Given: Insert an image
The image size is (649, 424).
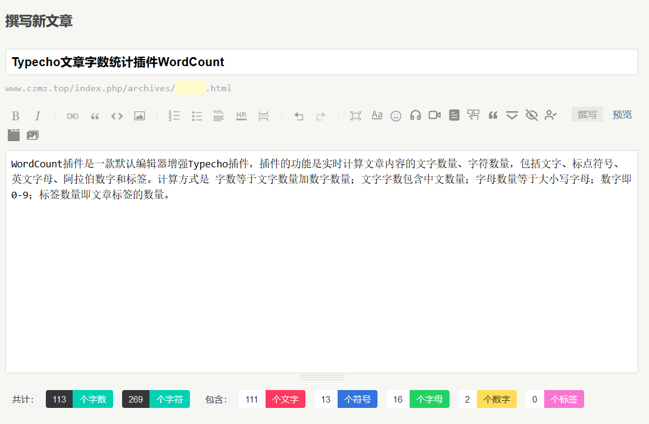Looking at the screenshot, I should [x=139, y=116].
